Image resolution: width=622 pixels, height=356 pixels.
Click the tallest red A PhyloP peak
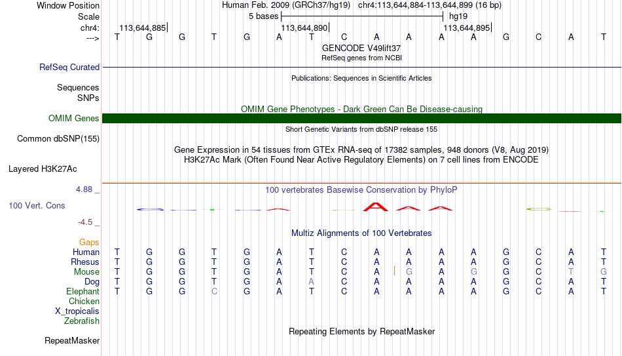pos(376,207)
